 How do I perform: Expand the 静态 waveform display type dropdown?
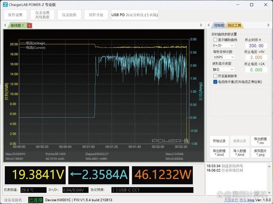point(224,69)
